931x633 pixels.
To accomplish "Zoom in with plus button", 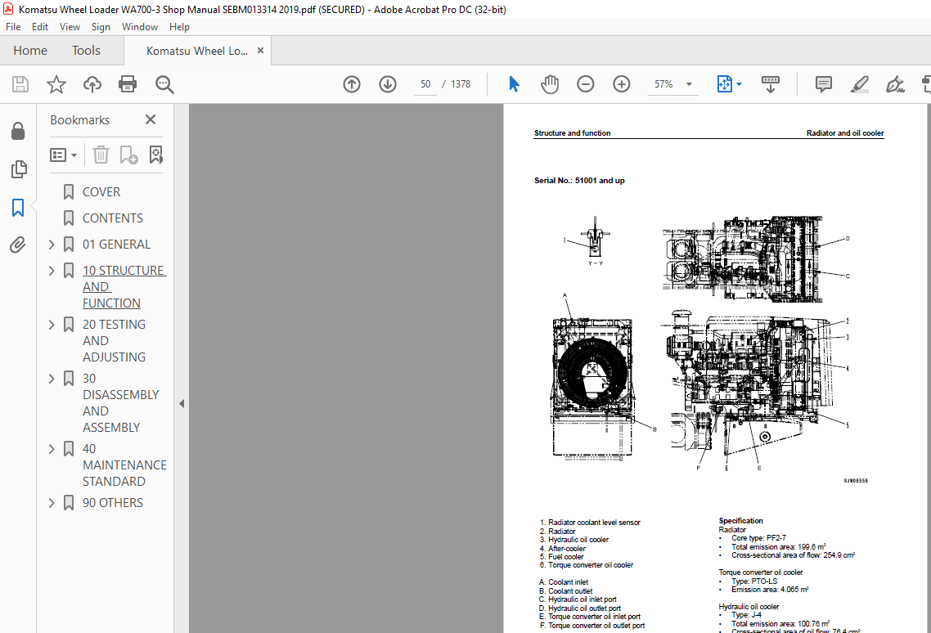I will coord(622,84).
